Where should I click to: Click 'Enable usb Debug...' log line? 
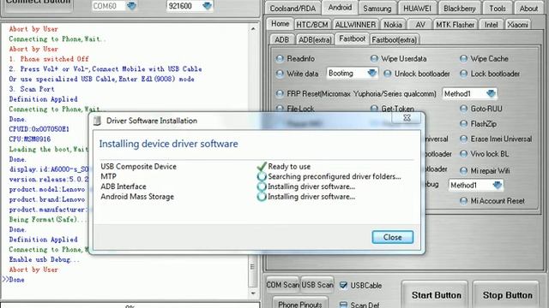point(44,259)
